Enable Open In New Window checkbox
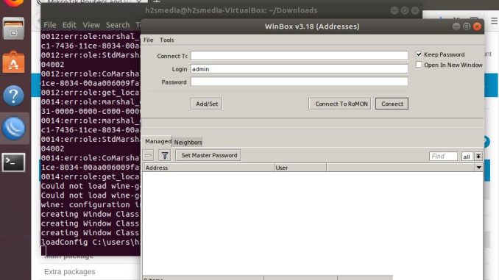 tap(419, 65)
